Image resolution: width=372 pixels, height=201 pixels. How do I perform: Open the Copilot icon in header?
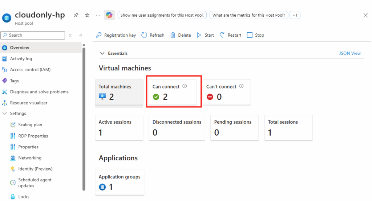(x=109, y=15)
